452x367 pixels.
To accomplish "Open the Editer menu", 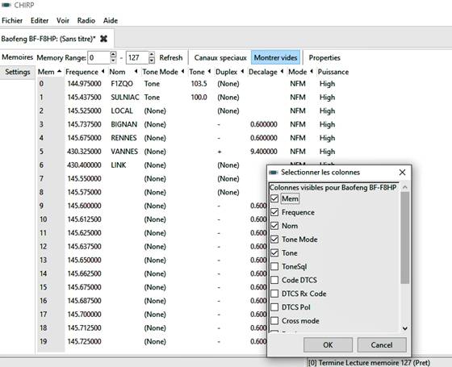I will 40,20.
